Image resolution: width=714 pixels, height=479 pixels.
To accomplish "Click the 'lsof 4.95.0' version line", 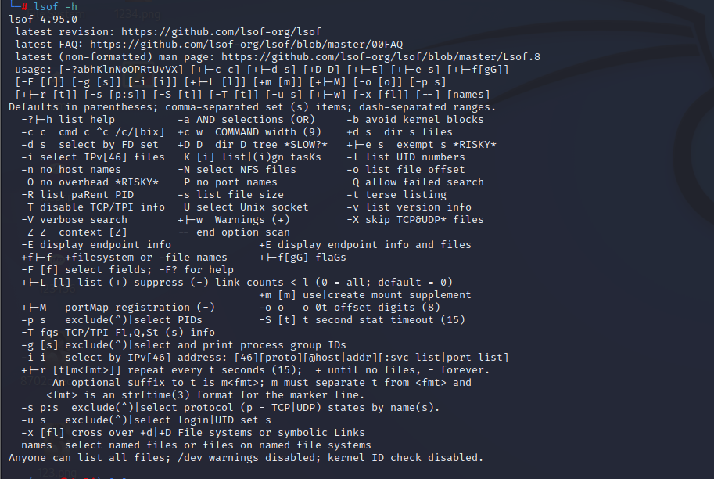I will pos(43,20).
